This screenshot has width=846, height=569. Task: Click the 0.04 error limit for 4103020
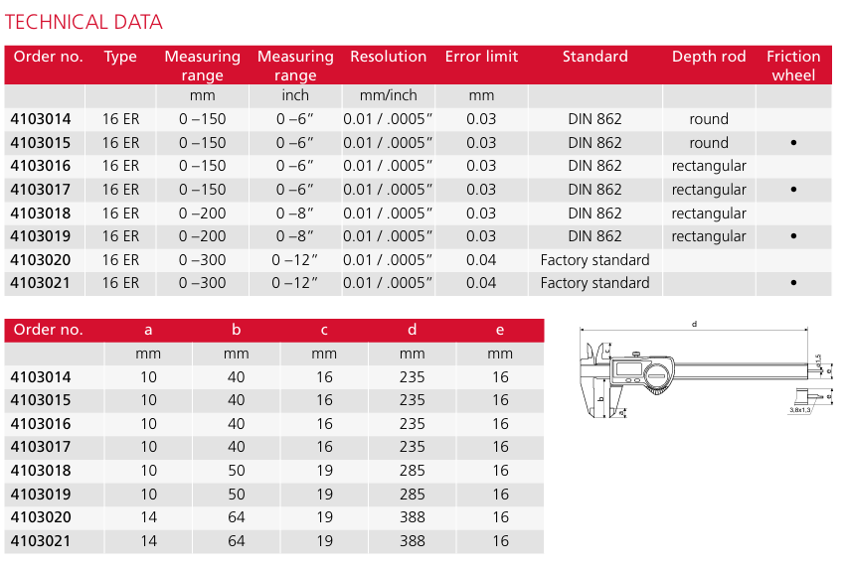point(481,260)
